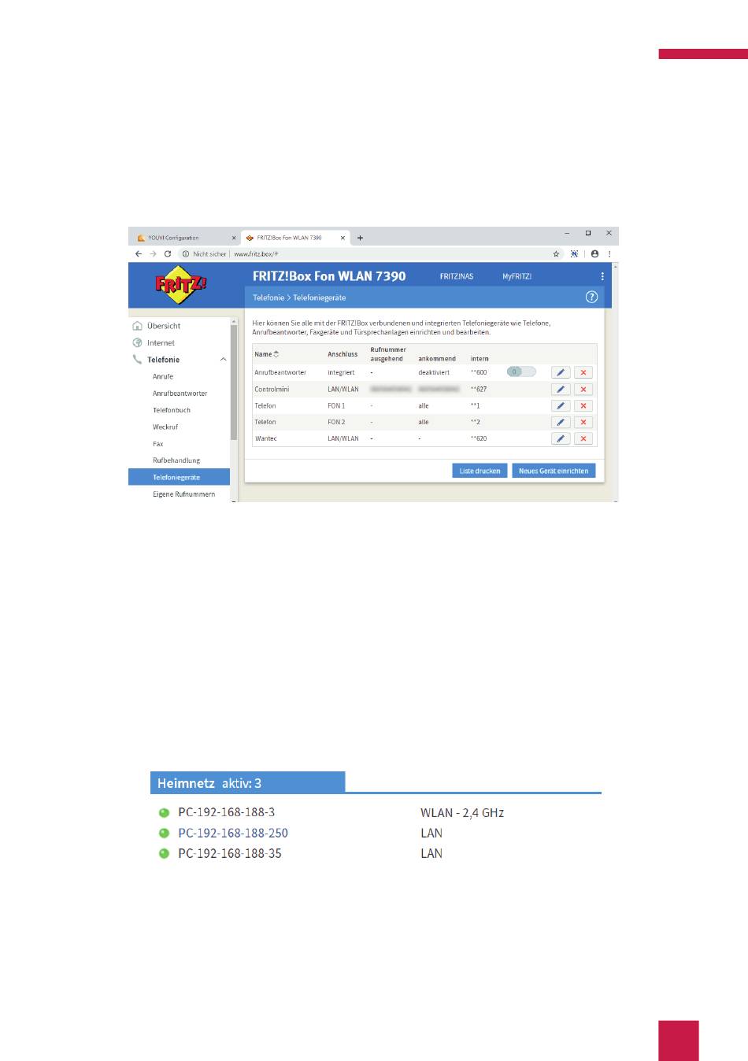Close the YOUVI Configuration tab
The height and width of the screenshot is (1061, 748).
[x=234, y=238]
